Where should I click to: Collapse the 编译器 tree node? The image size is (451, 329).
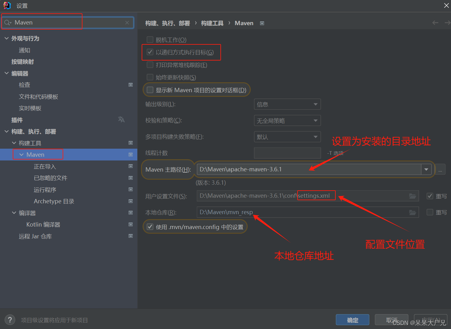14,213
